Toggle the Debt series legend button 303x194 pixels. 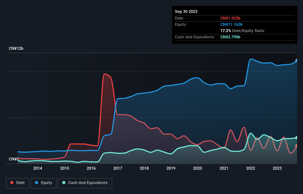click(18, 183)
